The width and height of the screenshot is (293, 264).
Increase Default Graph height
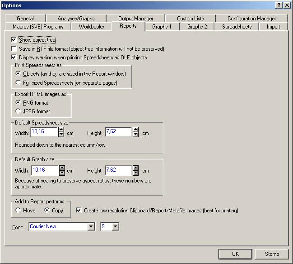(136, 168)
